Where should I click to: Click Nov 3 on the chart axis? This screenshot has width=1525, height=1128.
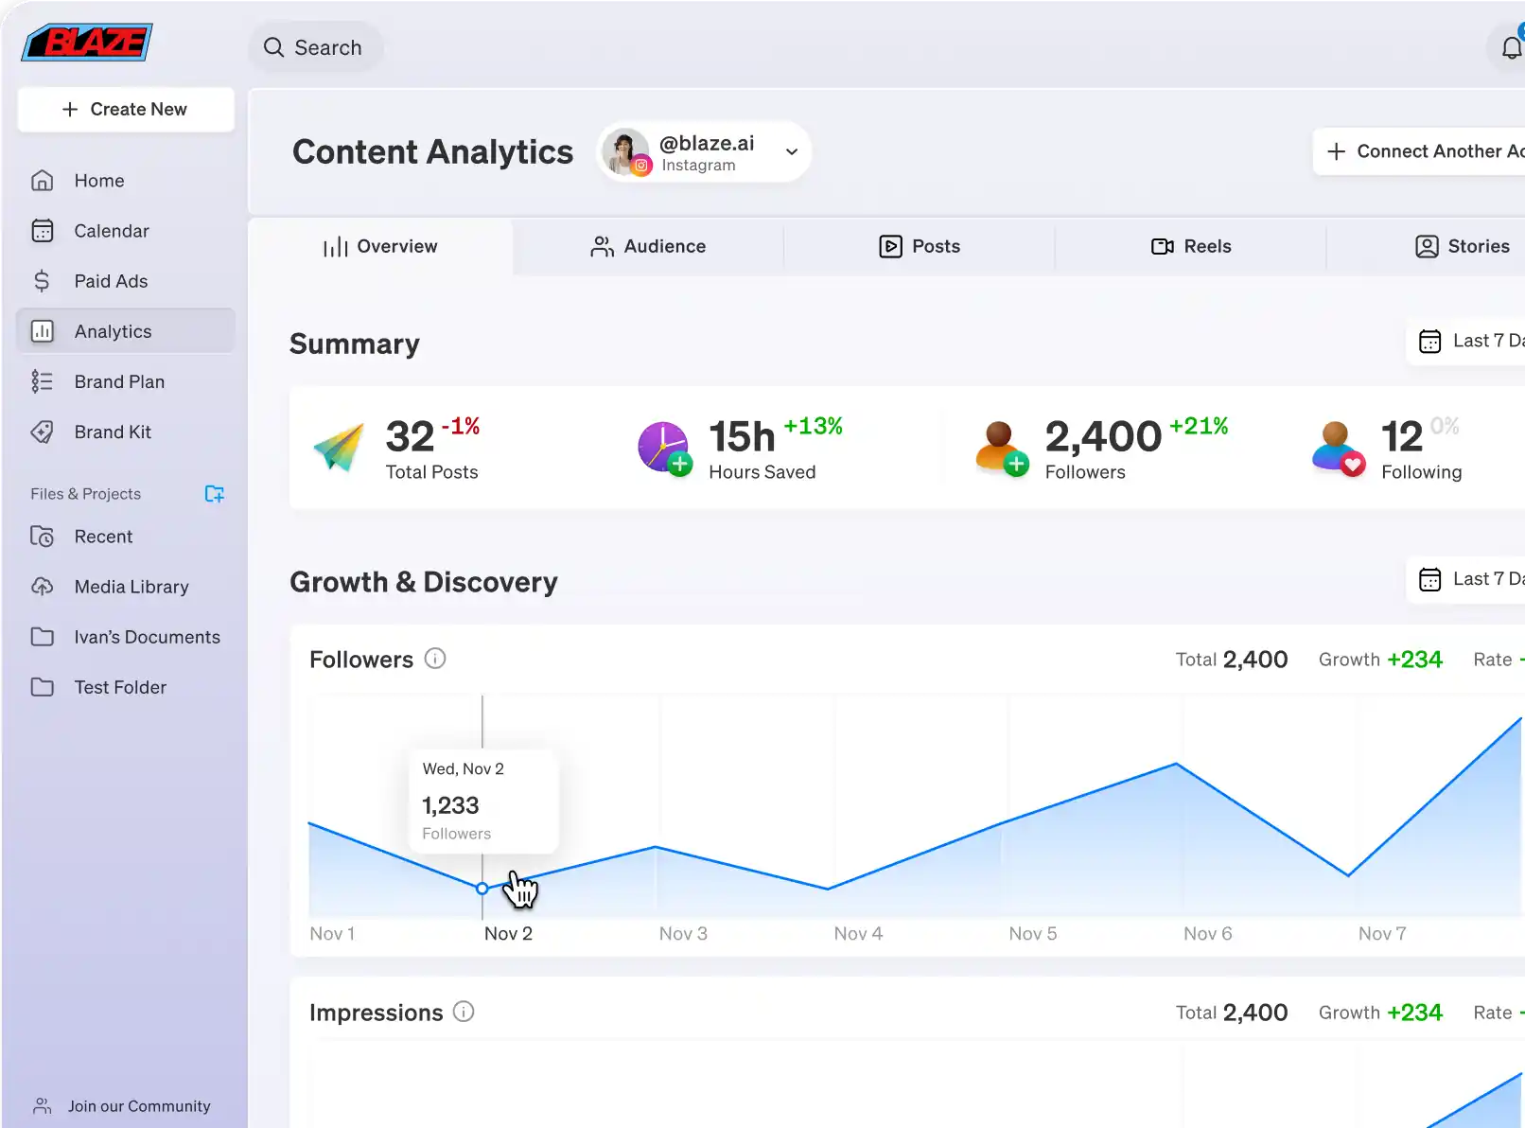[x=683, y=934]
